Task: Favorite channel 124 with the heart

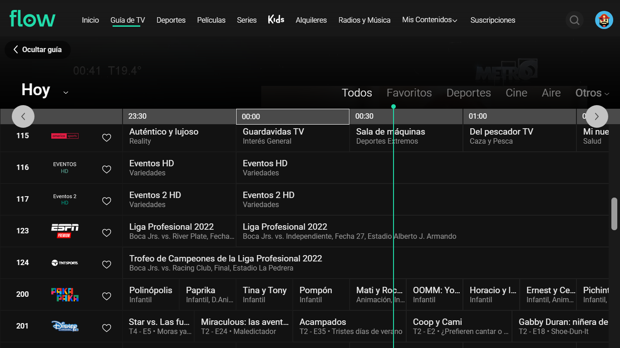Action: click(x=107, y=265)
